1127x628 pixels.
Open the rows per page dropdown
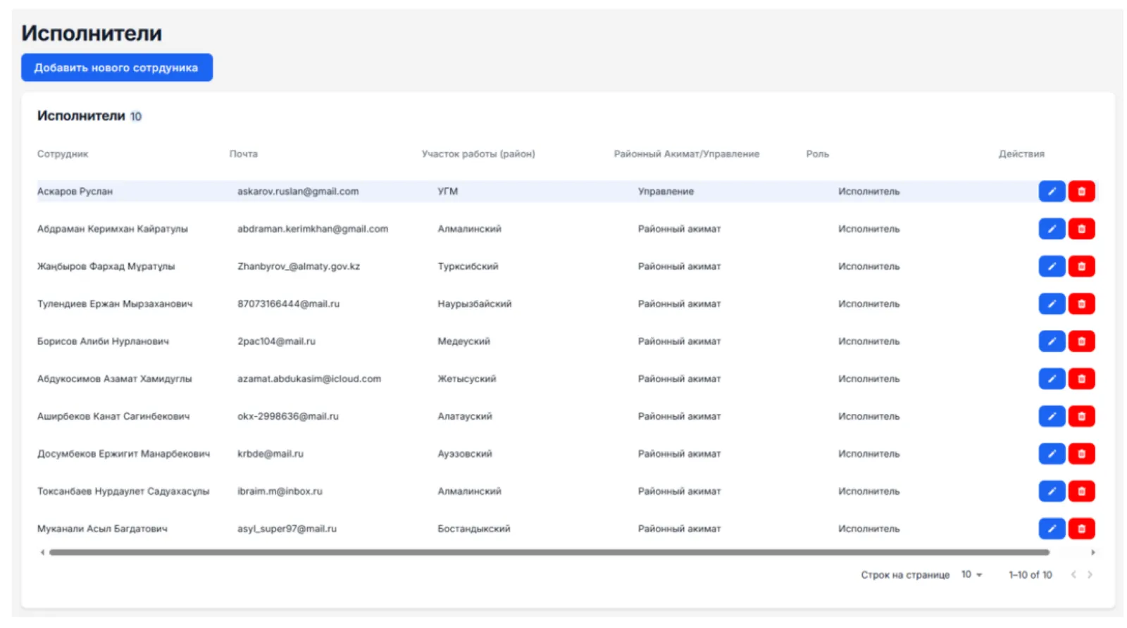point(971,575)
